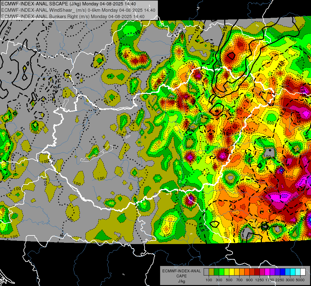Click the WindShear_ 0-6km title line
The height and width of the screenshot is (286, 311).
(78, 10)
